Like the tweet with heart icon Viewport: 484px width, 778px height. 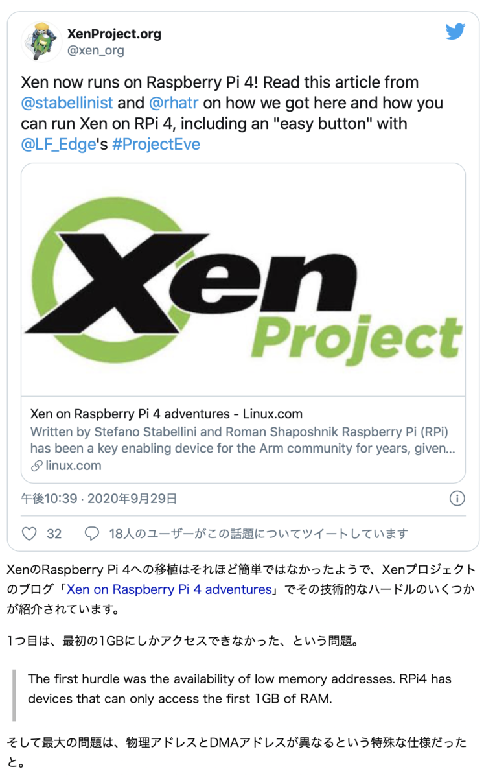(x=29, y=534)
